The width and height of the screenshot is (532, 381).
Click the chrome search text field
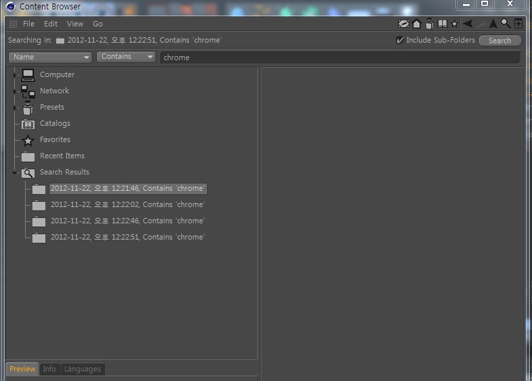[340, 58]
